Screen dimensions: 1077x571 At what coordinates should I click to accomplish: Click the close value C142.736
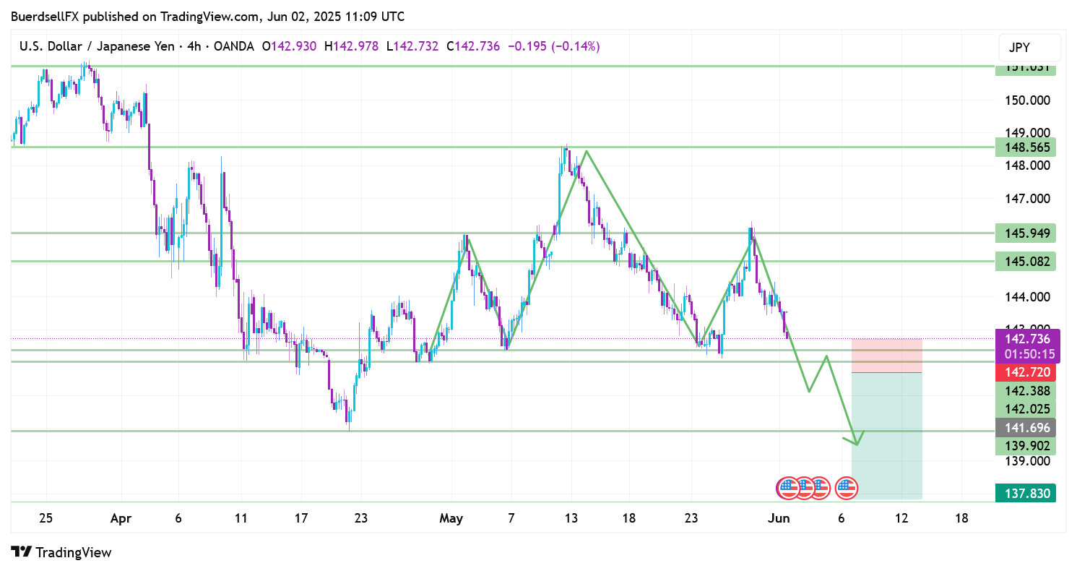coord(473,46)
